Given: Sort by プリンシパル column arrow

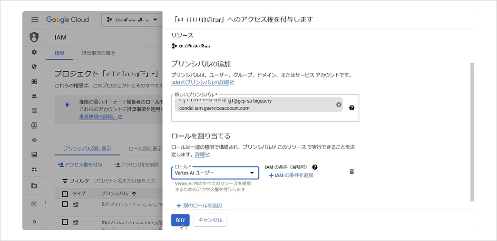Looking at the screenshot, I should coord(134,193).
